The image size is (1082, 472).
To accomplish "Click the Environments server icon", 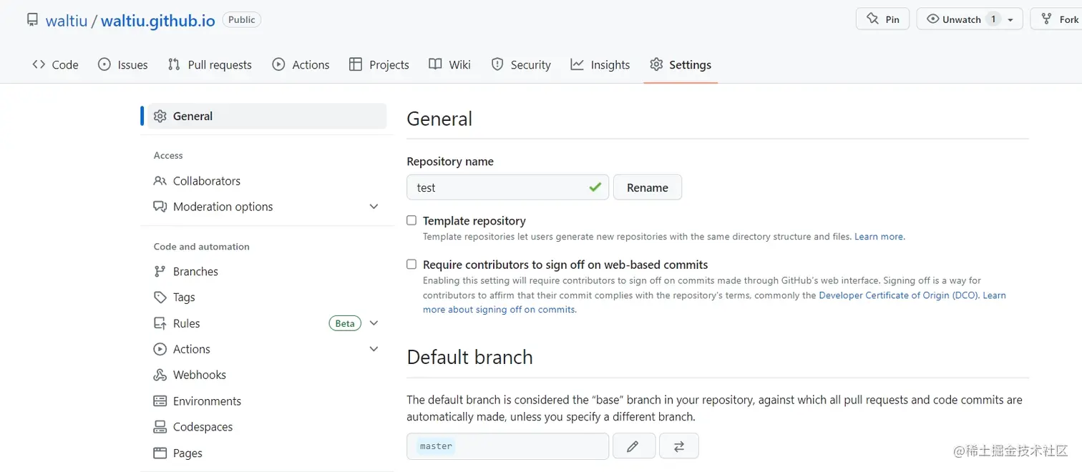I will (160, 401).
